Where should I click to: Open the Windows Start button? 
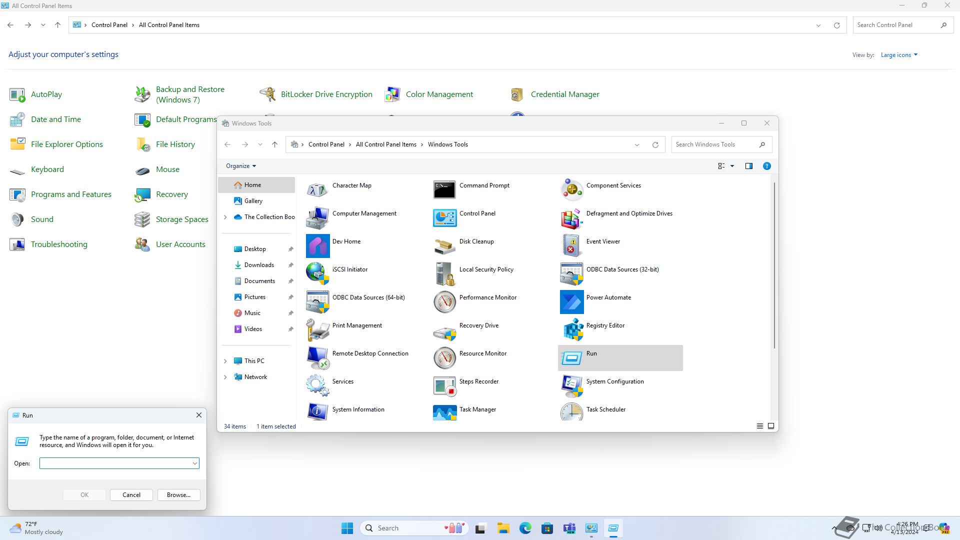click(x=347, y=528)
